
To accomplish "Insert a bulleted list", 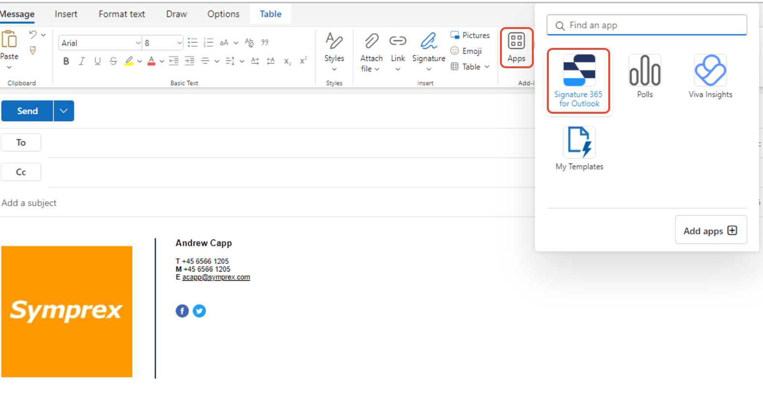I will click(x=192, y=43).
